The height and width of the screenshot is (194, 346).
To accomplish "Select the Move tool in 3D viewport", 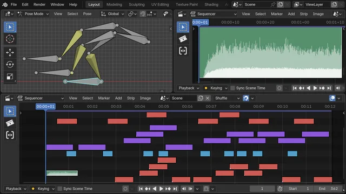I will (x=10, y=53).
